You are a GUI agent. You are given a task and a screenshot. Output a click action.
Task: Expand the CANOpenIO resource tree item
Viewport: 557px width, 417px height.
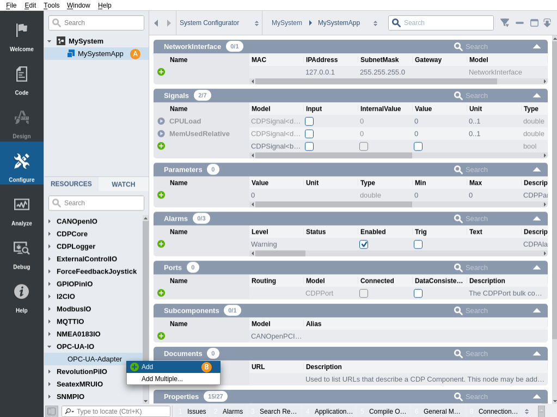pyautogui.click(x=50, y=221)
